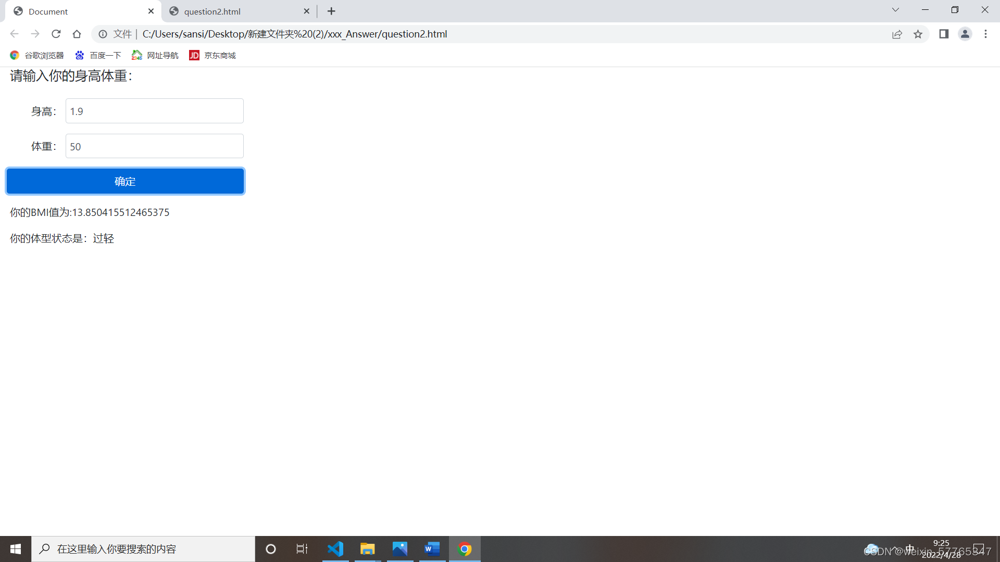Click the share page icon
The width and height of the screenshot is (1000, 562).
(897, 34)
